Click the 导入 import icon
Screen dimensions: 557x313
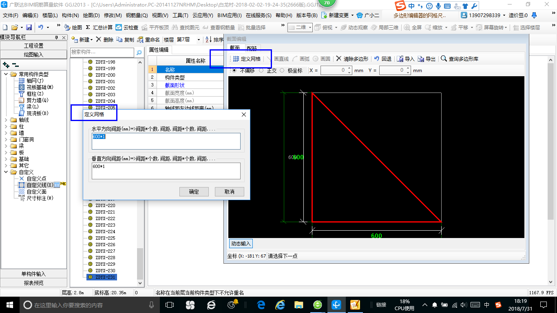(x=406, y=59)
